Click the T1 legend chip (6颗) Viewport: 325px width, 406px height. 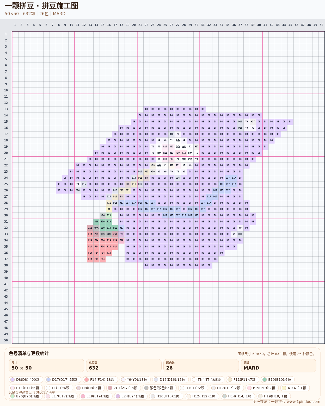point(59,388)
